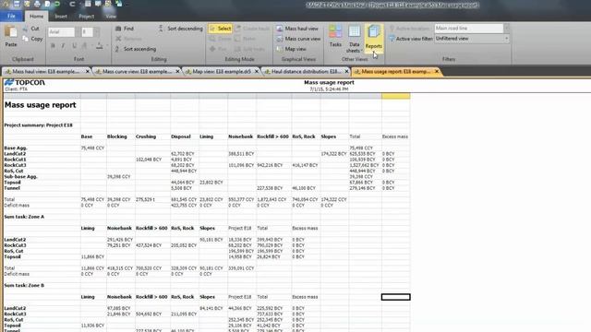Viewport: 591px width, 332px height.
Task: Open Mass curve view
Action: [298, 39]
